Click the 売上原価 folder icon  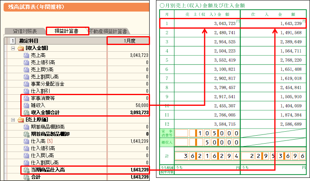coord(20,120)
